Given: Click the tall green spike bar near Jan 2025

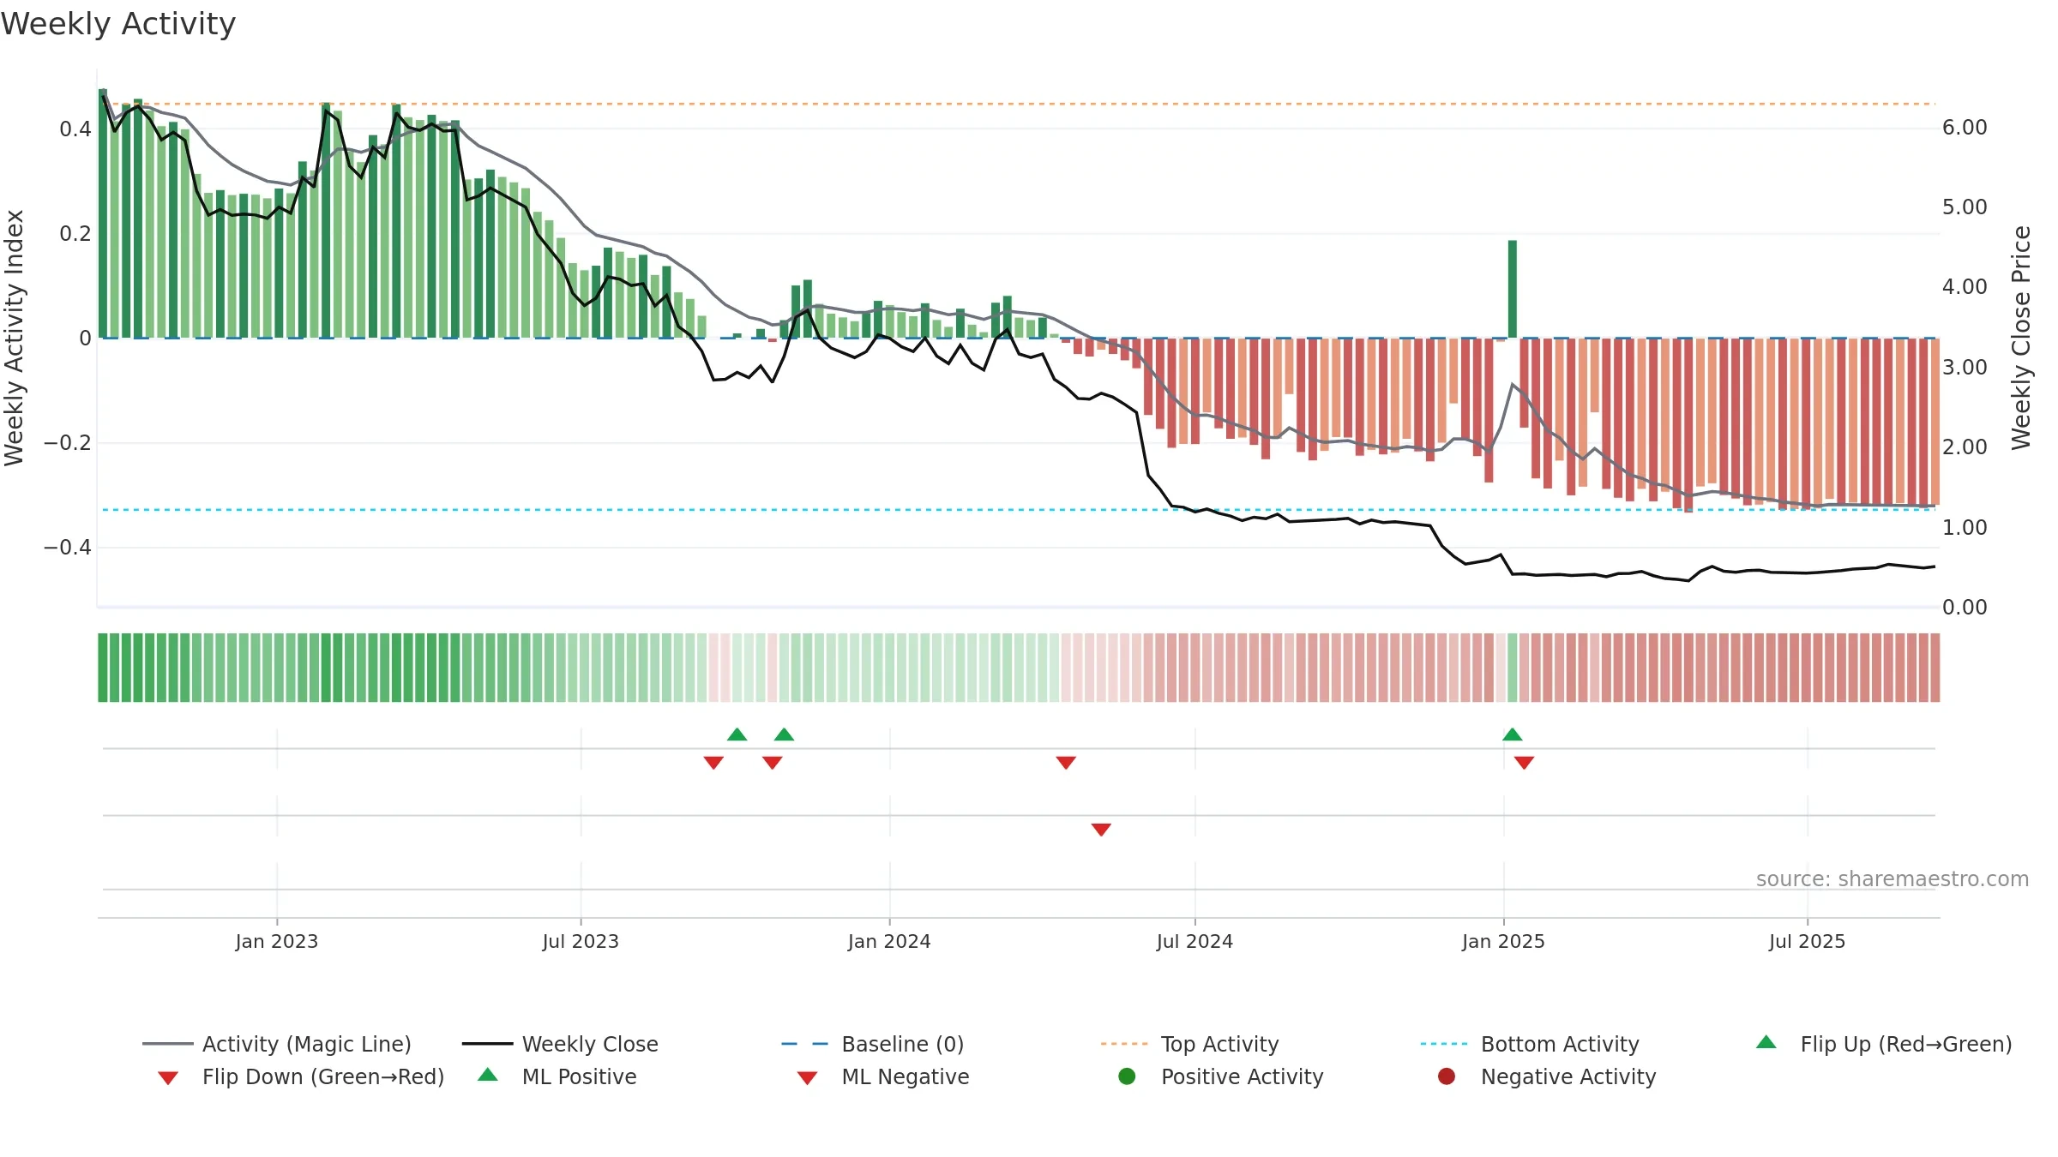Looking at the screenshot, I should click(1513, 289).
